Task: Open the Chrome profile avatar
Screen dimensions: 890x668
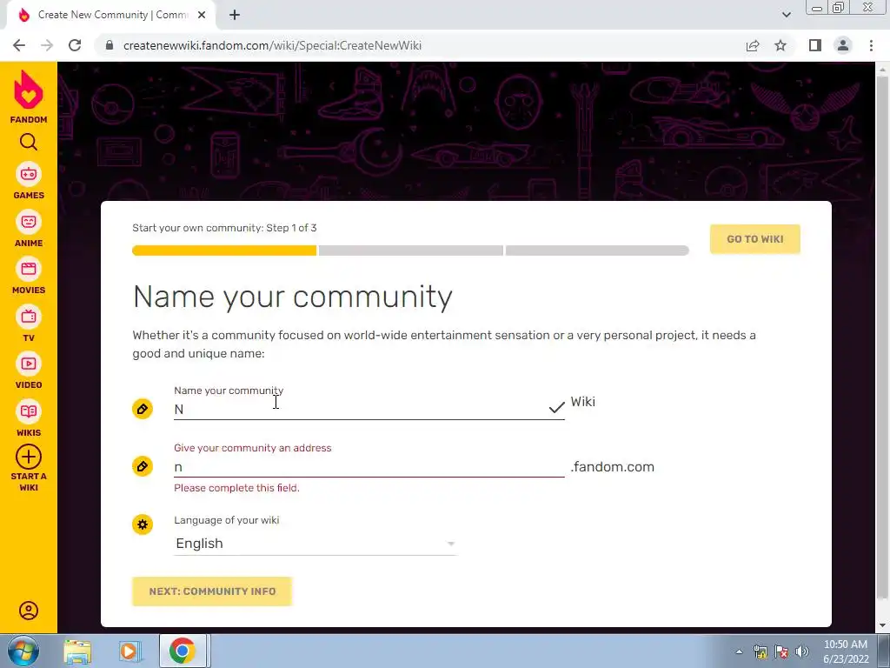Action: [x=843, y=45]
